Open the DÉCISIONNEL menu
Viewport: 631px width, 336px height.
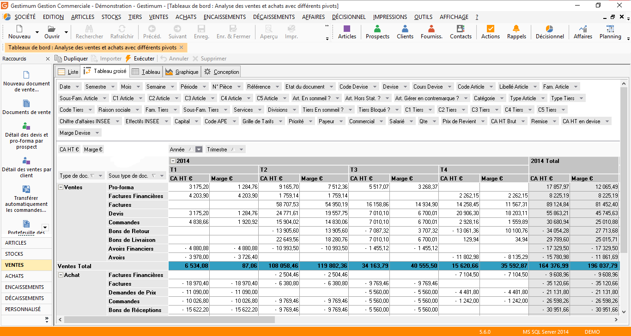pyautogui.click(x=349, y=17)
